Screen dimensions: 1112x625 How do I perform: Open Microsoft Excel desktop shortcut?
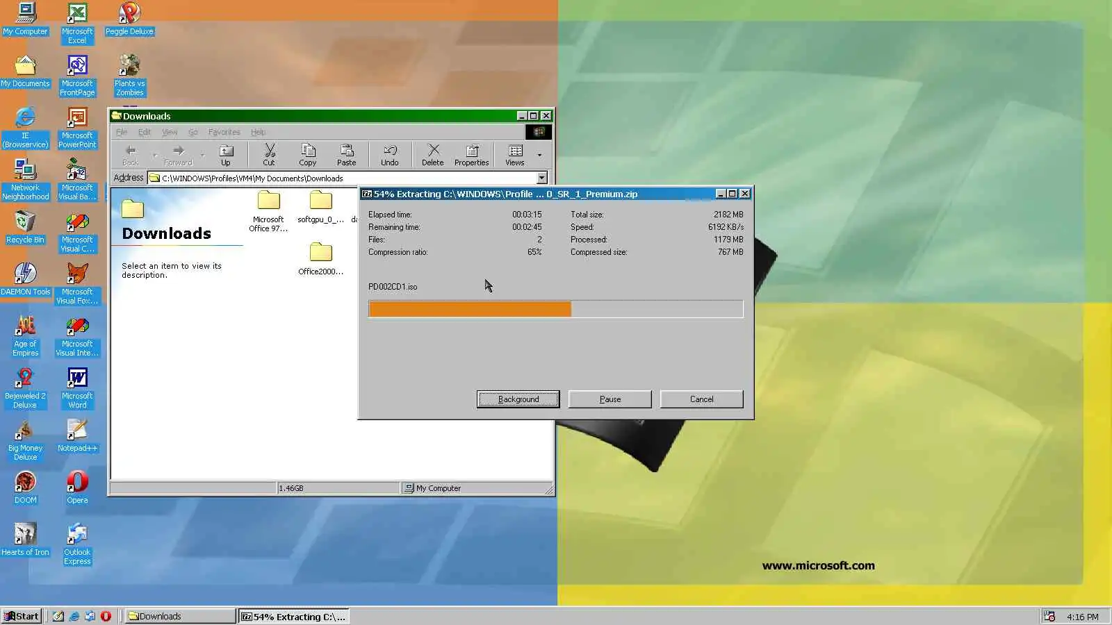click(x=77, y=23)
